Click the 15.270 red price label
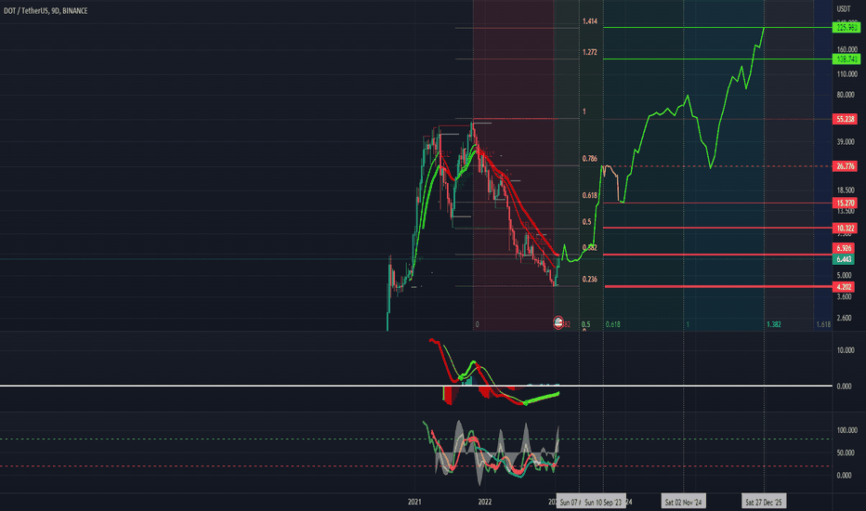The width and height of the screenshot is (866, 511). click(x=845, y=203)
